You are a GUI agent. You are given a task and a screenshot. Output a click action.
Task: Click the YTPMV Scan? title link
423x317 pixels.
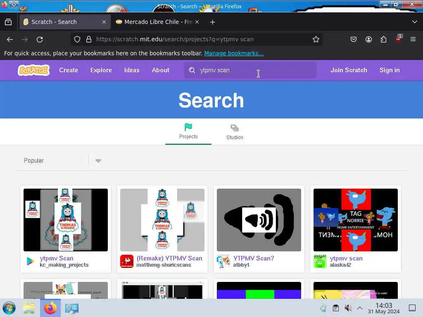[253, 258]
